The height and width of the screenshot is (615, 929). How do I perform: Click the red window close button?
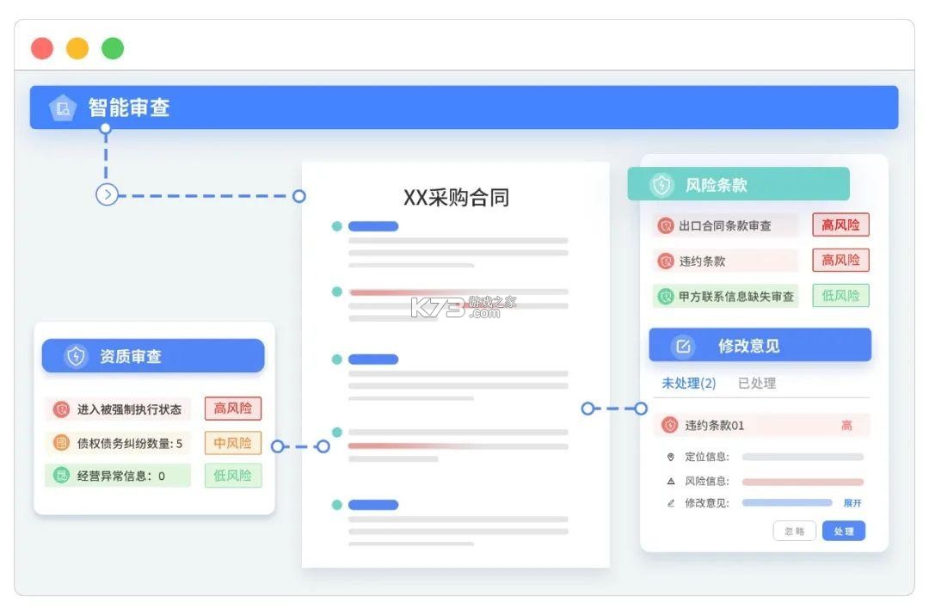click(x=42, y=48)
